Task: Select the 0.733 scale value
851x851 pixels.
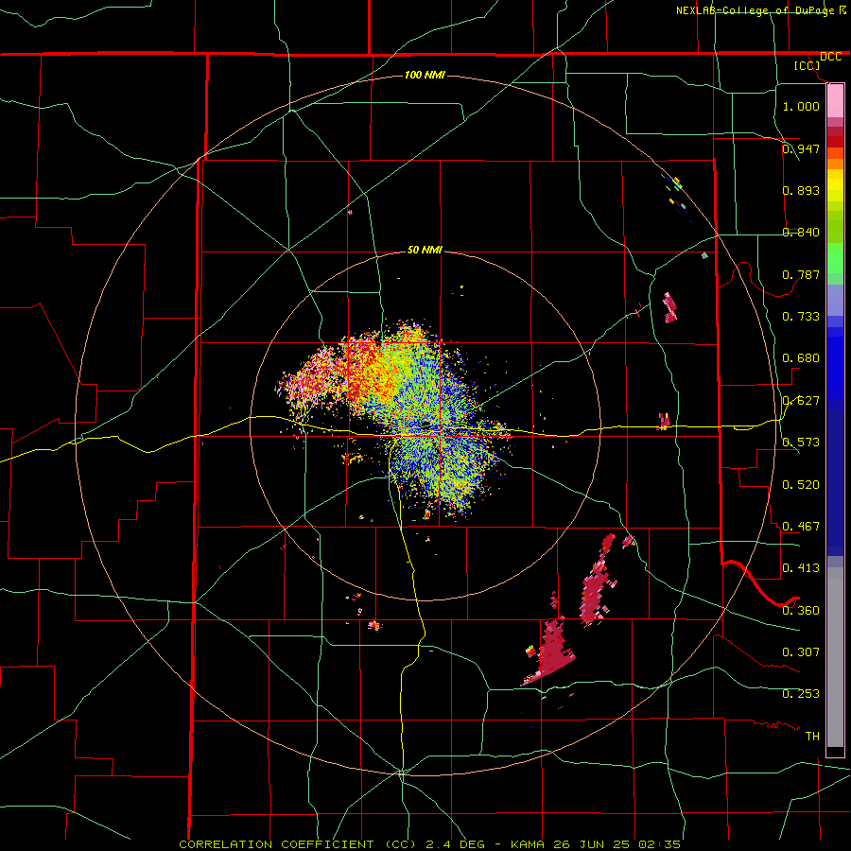Action: coord(801,317)
